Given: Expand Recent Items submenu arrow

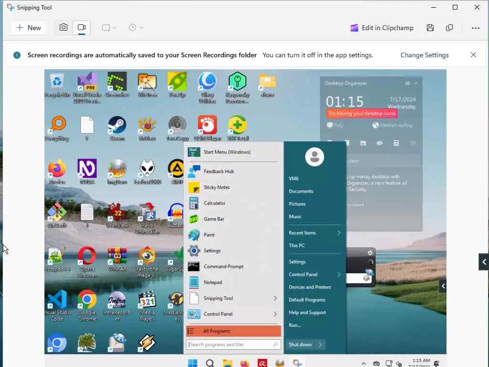Looking at the screenshot, I should [339, 233].
